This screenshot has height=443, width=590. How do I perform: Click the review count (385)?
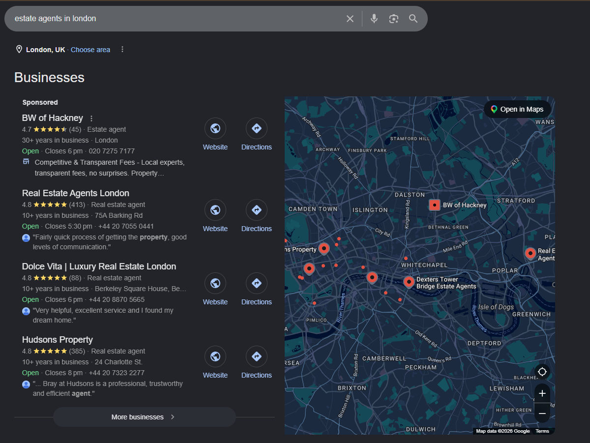tap(77, 351)
